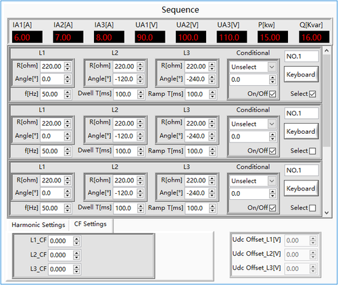Click the L2_CF value input field

click(x=60, y=255)
